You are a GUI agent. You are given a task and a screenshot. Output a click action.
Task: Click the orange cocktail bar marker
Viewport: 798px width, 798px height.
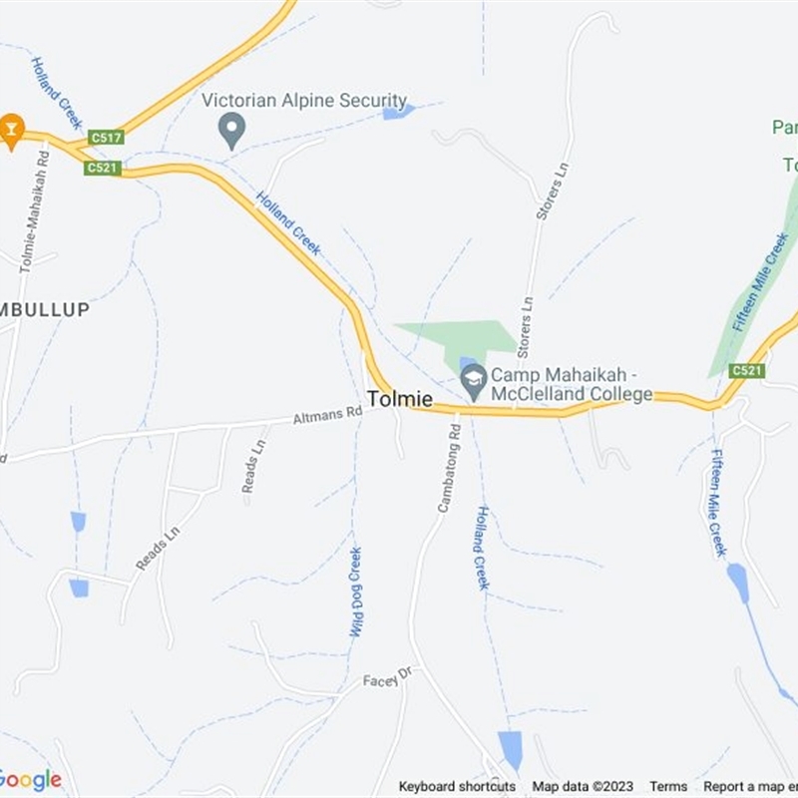click(11, 132)
